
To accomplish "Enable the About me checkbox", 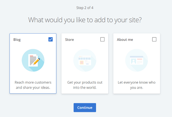I will pyautogui.click(x=154, y=39).
